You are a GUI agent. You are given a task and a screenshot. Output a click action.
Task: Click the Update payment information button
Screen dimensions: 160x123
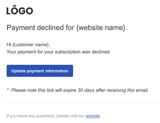click(x=40, y=71)
